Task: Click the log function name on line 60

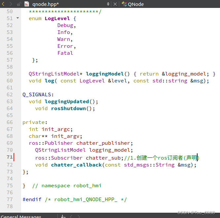Action: point(49,81)
